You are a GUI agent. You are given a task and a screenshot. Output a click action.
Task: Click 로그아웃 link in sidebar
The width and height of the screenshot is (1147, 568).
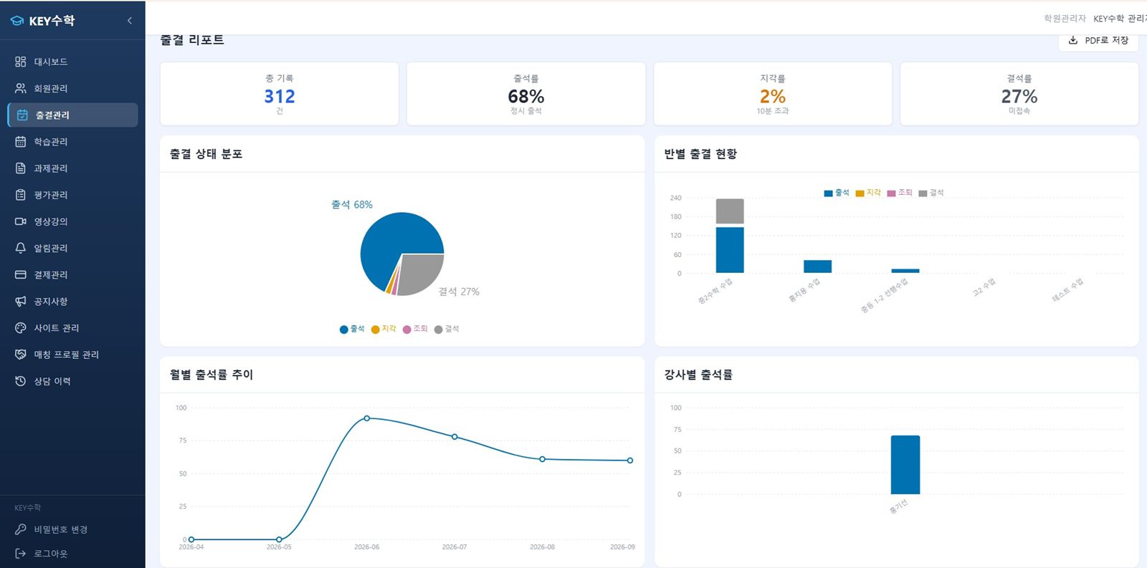[x=50, y=554]
